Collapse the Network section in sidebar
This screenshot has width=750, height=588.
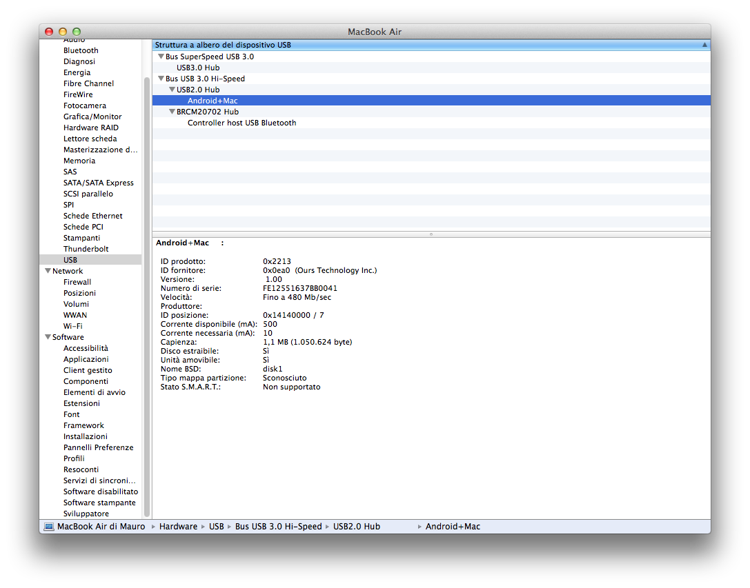48,271
